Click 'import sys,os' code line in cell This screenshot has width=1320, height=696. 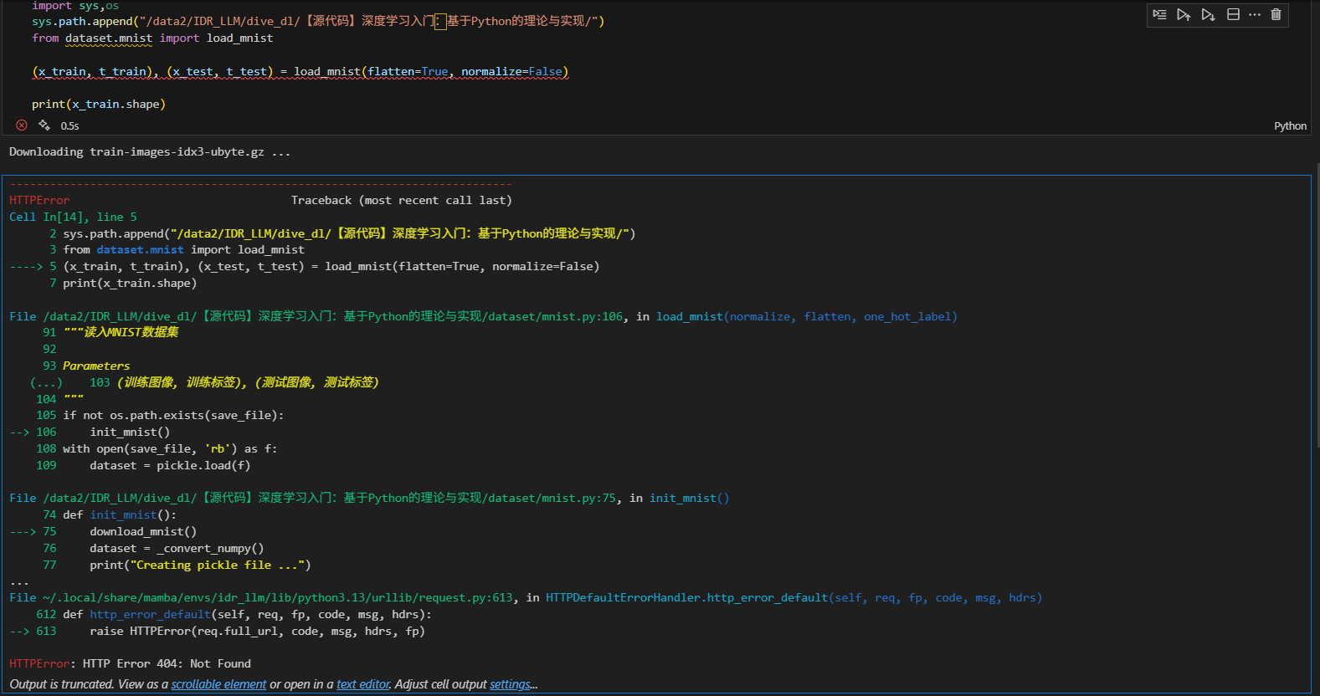(x=75, y=6)
